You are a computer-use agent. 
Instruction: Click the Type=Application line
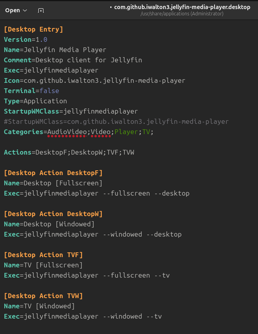click(36, 101)
